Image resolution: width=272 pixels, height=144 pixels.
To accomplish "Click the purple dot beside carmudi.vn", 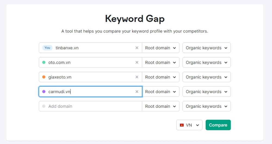I will click(x=44, y=92).
